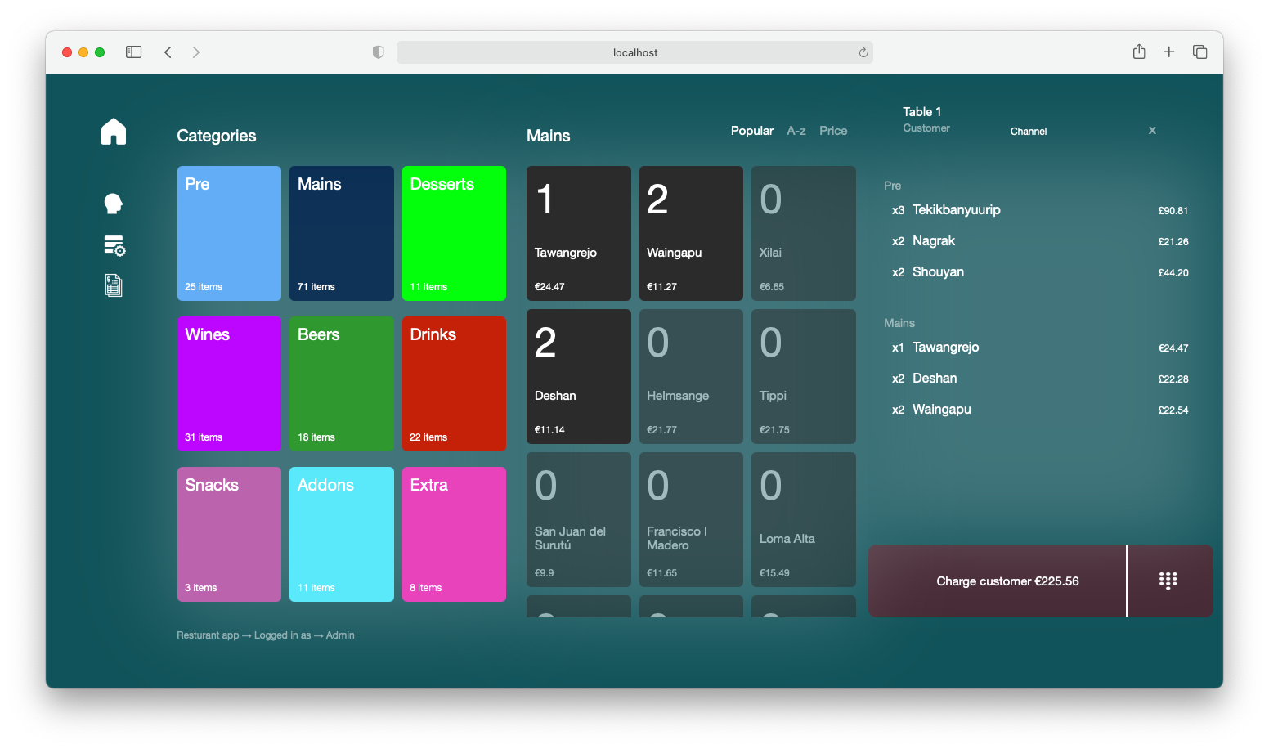Open the Snacks category
This screenshot has height=749, width=1269.
(229, 534)
